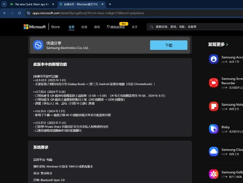The width and height of the screenshot is (243, 183).
Task: Select the Bluetooth Spec 5.0 line
Action: tap(49, 180)
